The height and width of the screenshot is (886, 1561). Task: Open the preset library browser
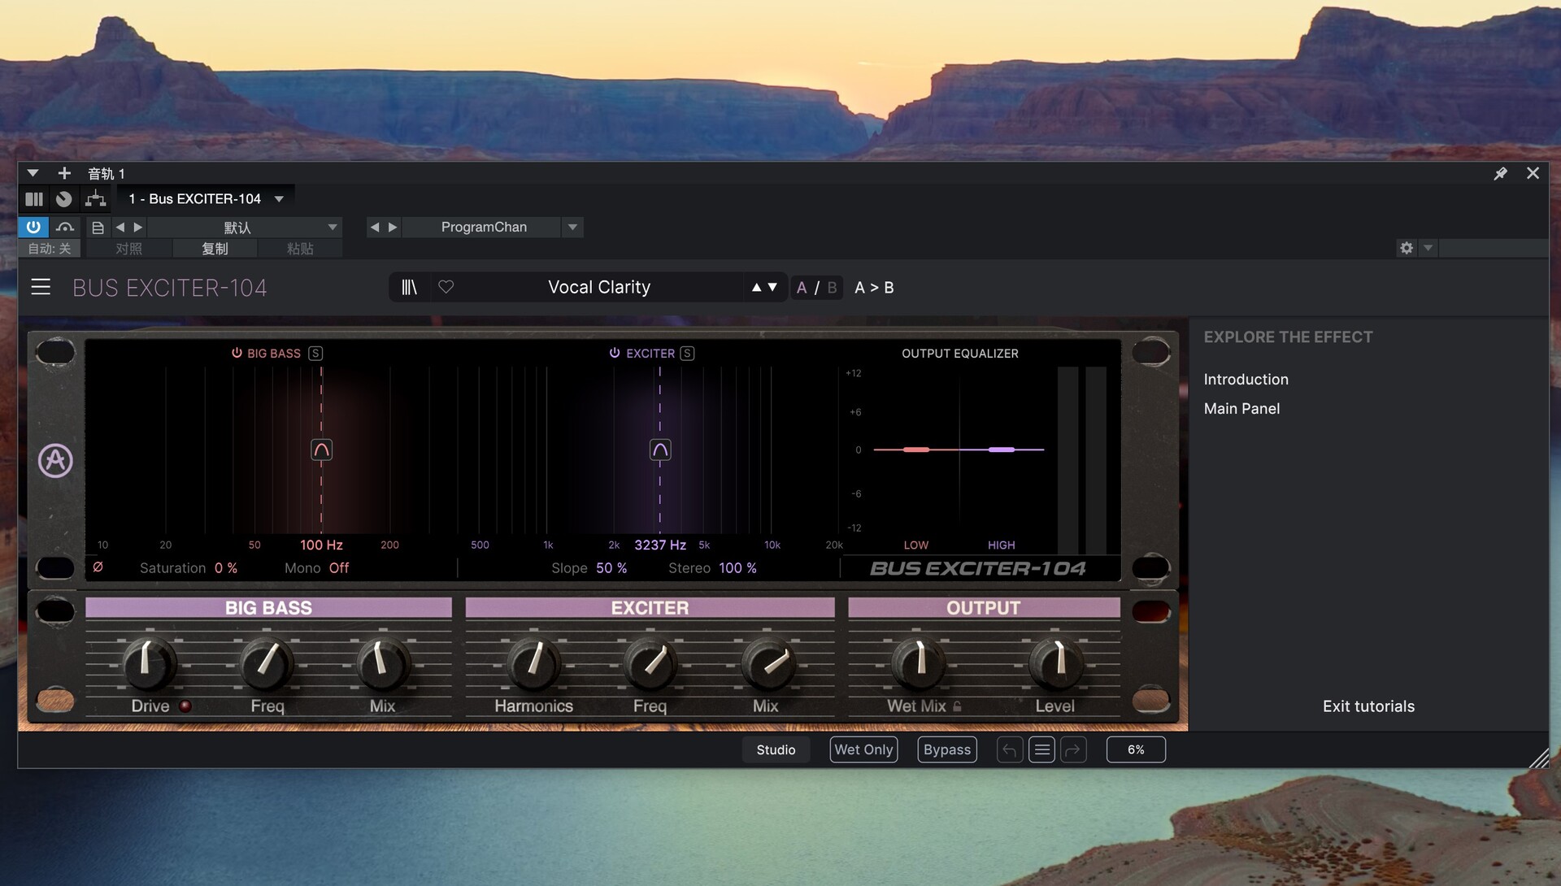[409, 287]
